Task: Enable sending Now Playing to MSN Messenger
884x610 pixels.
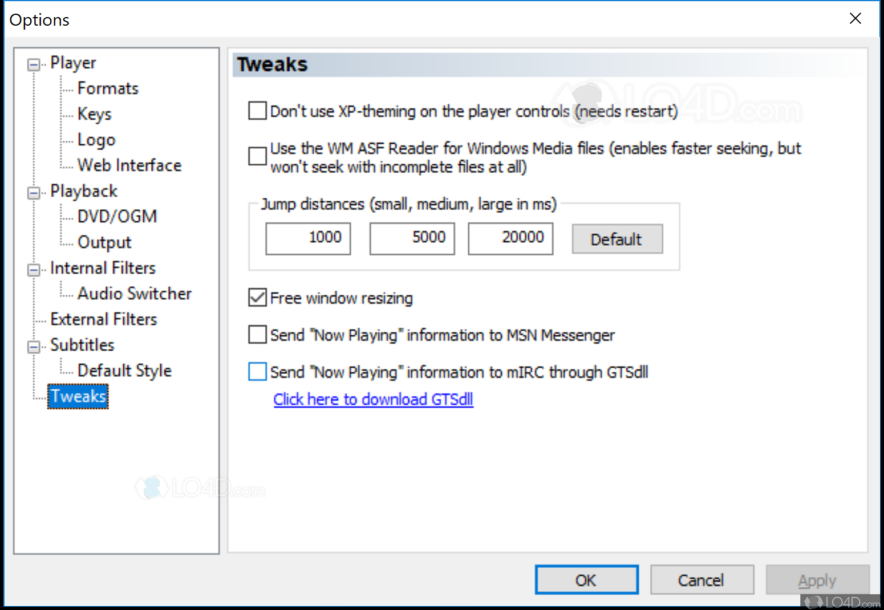Action: [x=257, y=335]
